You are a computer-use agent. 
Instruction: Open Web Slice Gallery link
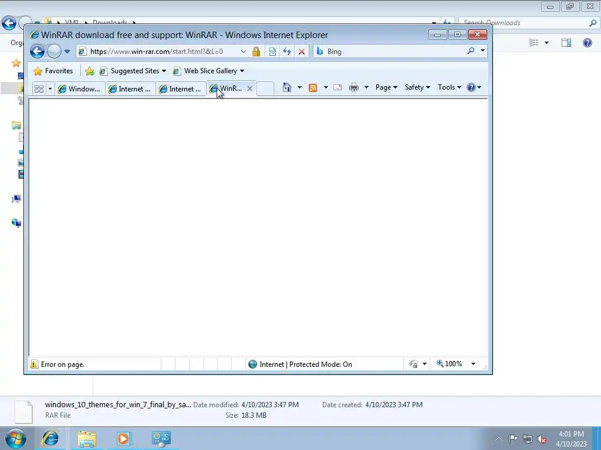[x=208, y=71]
